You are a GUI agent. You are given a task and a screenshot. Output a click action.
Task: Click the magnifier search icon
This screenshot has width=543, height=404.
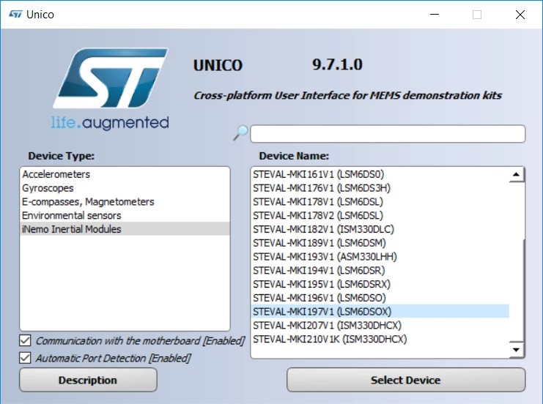(x=240, y=132)
